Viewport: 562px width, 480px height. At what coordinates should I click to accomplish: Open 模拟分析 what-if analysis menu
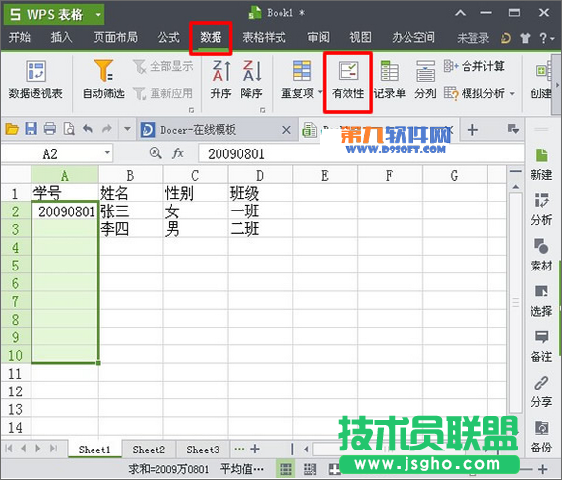click(x=479, y=93)
